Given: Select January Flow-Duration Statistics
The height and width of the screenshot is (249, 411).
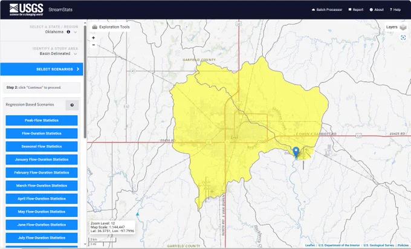Looking at the screenshot, I should (42, 160).
